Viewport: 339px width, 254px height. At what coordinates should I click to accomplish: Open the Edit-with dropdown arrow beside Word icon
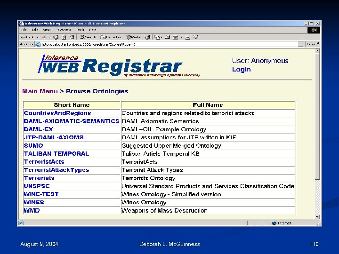(181, 37)
